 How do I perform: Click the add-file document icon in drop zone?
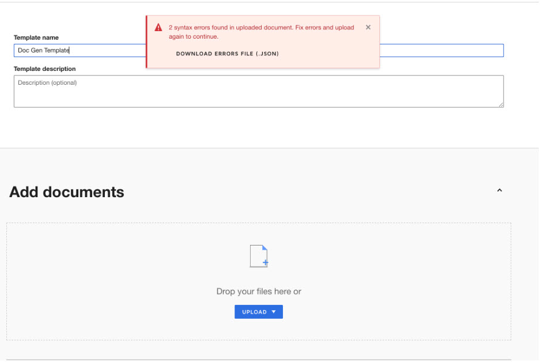[x=258, y=255]
